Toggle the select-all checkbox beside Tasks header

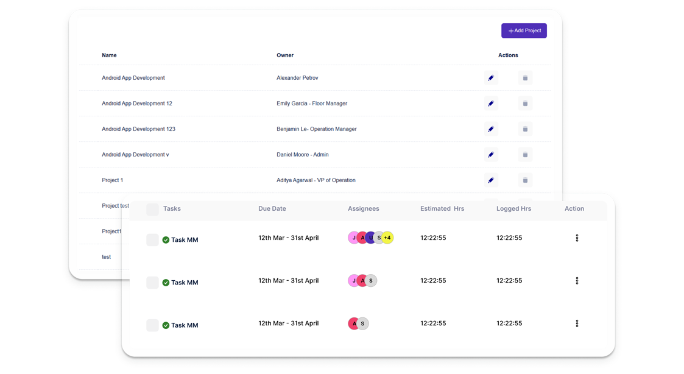tap(152, 210)
